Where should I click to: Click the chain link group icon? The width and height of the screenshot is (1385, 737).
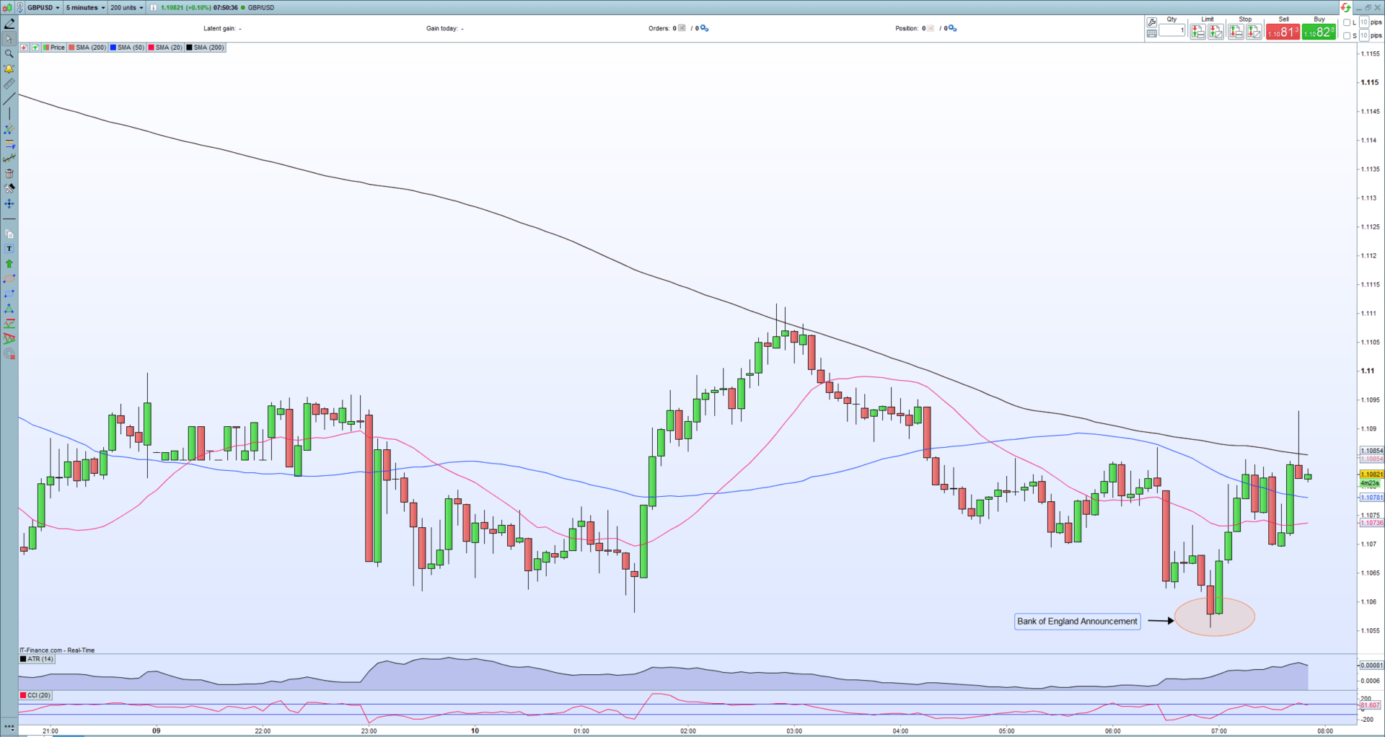pos(20,8)
